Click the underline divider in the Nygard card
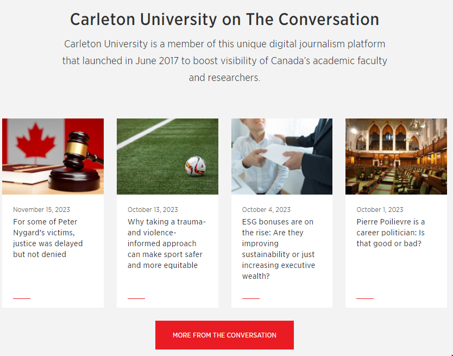453x356 pixels. tap(22, 298)
